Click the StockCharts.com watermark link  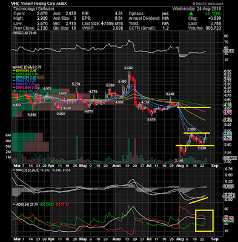tap(208, 4)
